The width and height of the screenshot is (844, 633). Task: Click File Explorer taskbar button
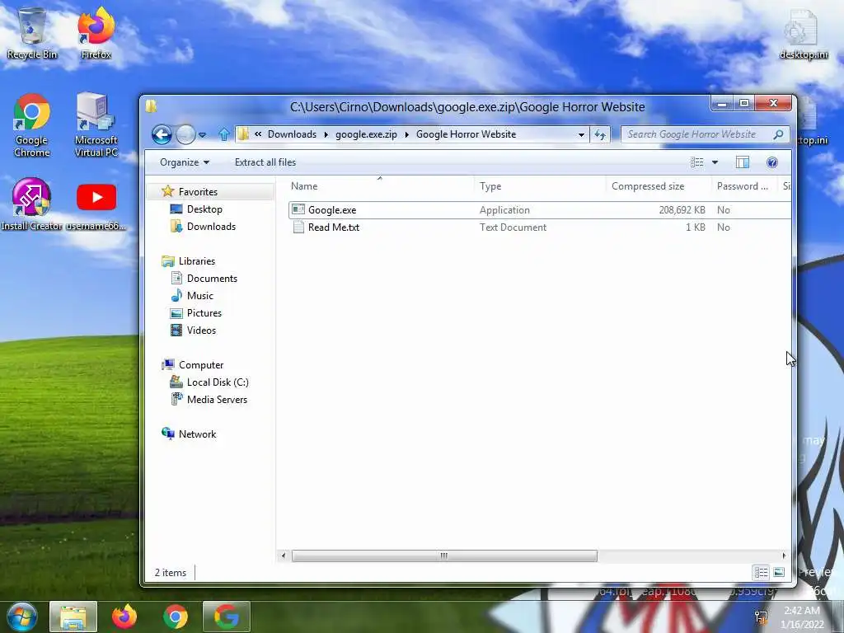[73, 617]
